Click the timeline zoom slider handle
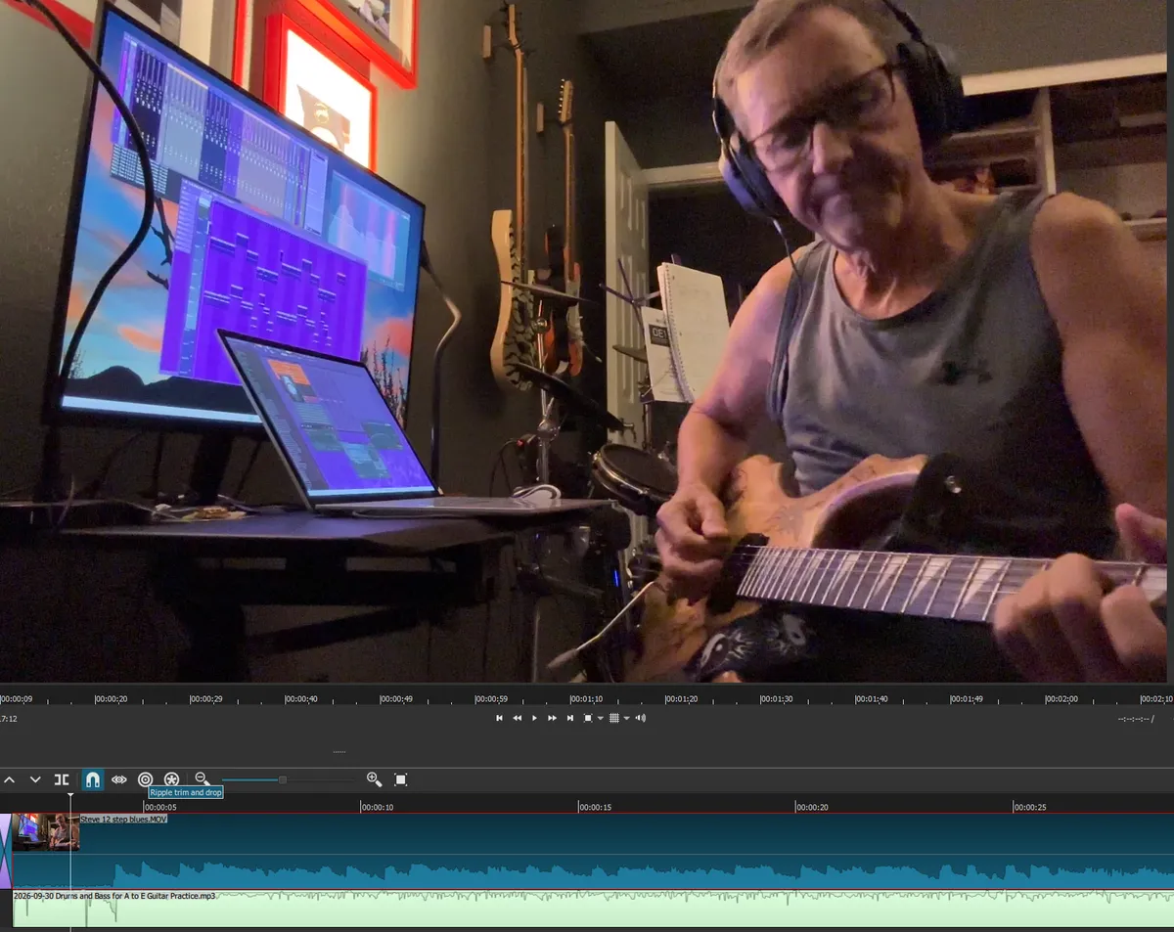The image size is (1174, 932). coord(283,779)
